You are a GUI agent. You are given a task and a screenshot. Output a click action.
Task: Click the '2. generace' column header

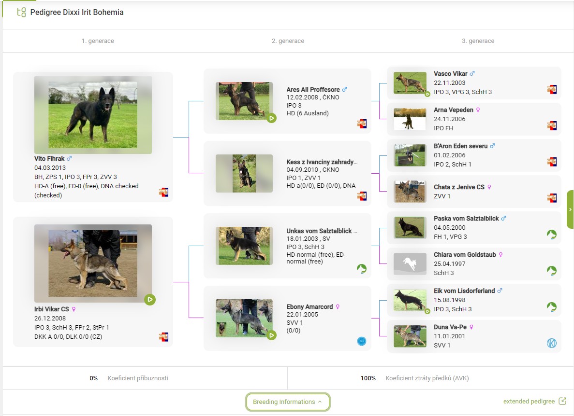288,41
